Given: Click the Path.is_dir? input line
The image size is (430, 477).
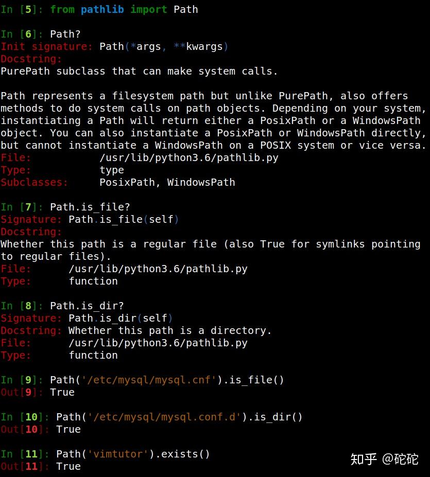Looking at the screenshot, I should [87, 306].
